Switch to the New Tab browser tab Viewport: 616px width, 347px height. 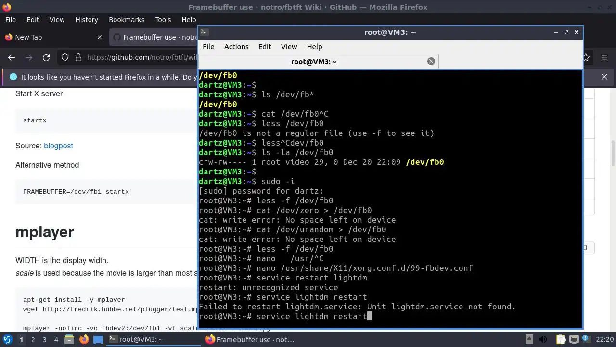(x=53, y=37)
